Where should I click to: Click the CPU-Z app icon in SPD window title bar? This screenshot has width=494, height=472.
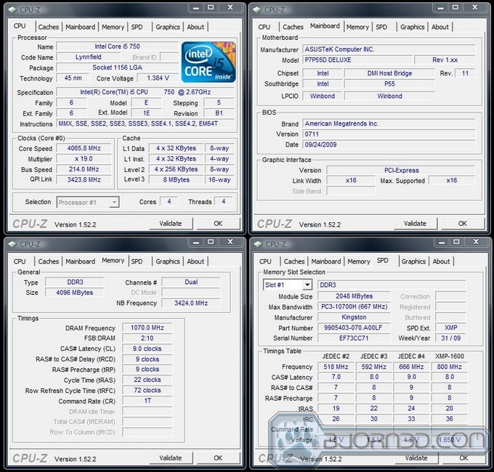pyautogui.click(x=258, y=244)
